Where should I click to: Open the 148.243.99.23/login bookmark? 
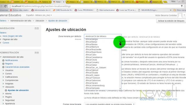tap(148, 10)
